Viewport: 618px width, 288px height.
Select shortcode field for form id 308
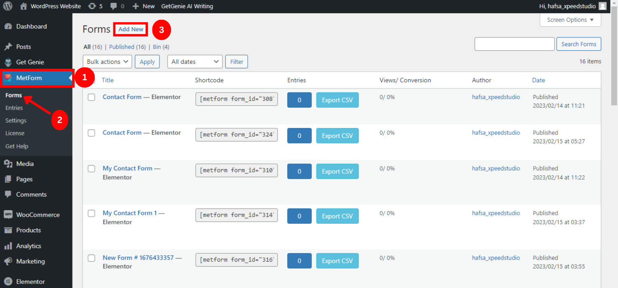coord(236,99)
